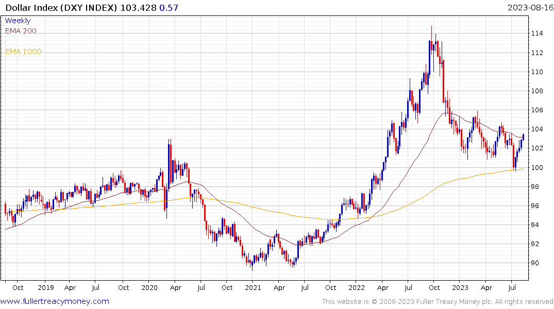Click the 106 price axis label
The width and height of the screenshot is (554, 309).
tap(537, 110)
